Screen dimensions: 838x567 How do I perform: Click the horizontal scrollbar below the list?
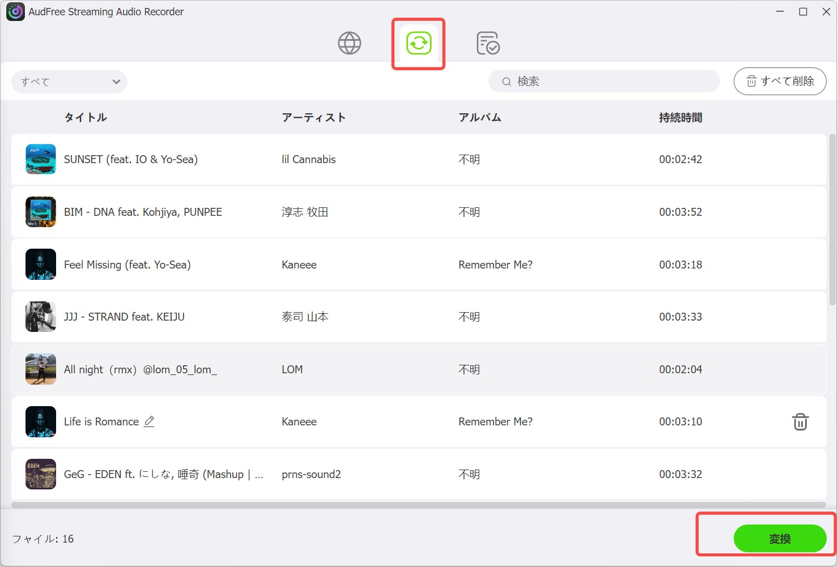tap(418, 504)
